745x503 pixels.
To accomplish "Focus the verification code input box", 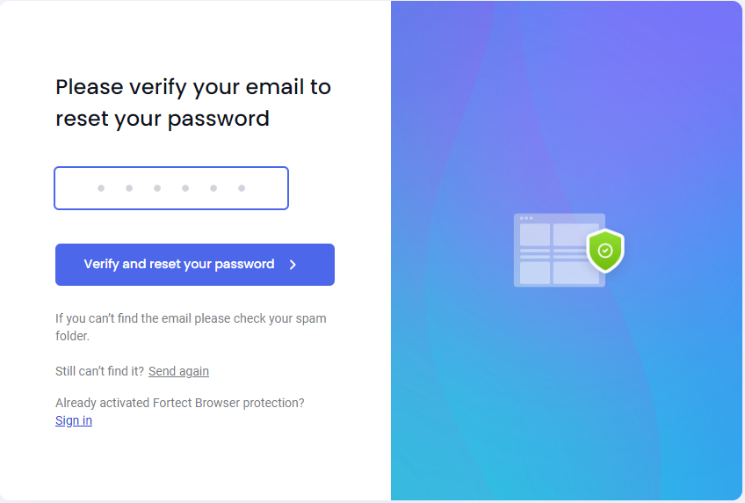I will pyautogui.click(x=171, y=188).
